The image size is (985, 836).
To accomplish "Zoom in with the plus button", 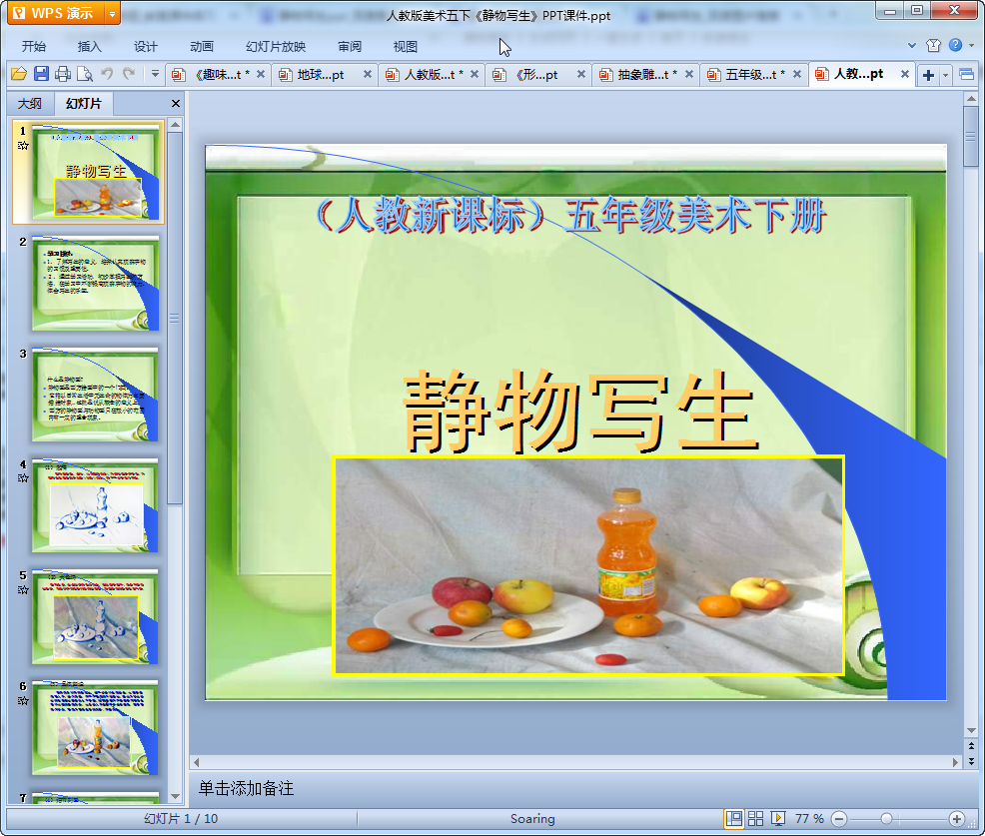I will coord(957,819).
